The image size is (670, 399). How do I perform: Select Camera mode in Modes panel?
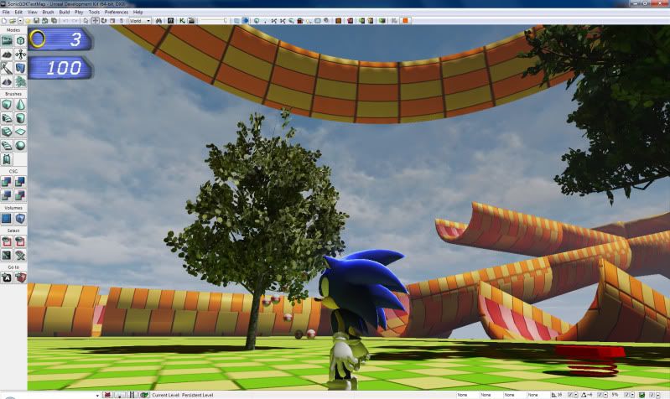coord(7,40)
